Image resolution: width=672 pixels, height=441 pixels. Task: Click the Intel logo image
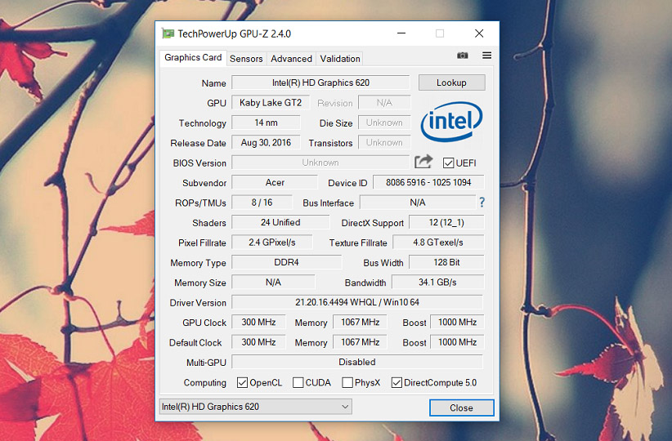click(451, 122)
